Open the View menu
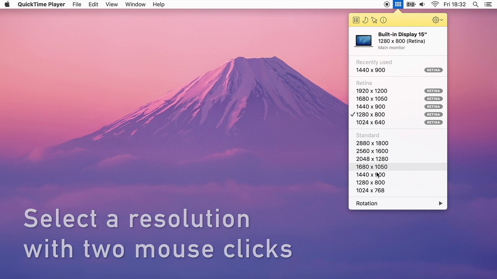The height and width of the screenshot is (279, 497). (x=112, y=4)
